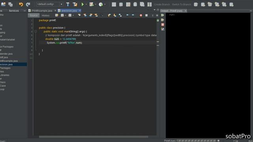The width and height of the screenshot is (253, 142).
Task: Select PrintfExample.java in project tree
Action: pos(9,61)
